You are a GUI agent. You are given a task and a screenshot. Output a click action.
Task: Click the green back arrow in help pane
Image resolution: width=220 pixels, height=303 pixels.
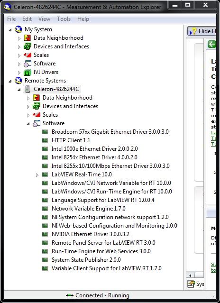coord(211,44)
